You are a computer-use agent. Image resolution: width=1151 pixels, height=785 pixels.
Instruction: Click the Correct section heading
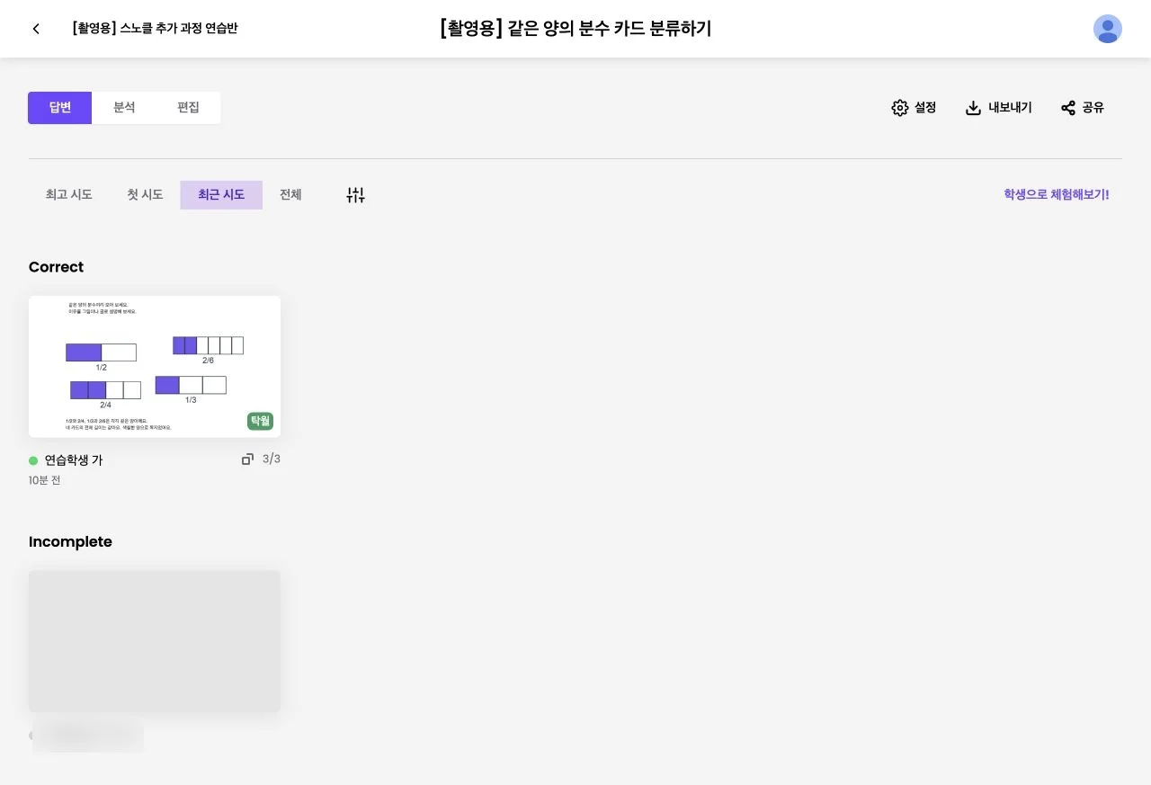(56, 267)
